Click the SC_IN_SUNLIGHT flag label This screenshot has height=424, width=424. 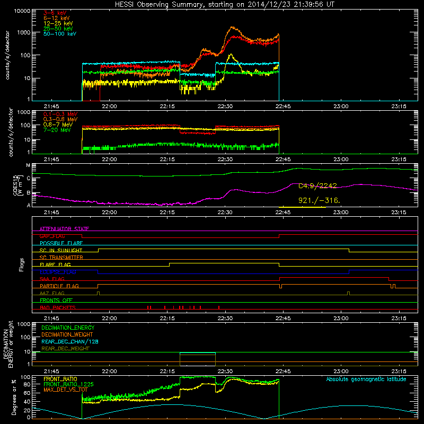(61, 250)
